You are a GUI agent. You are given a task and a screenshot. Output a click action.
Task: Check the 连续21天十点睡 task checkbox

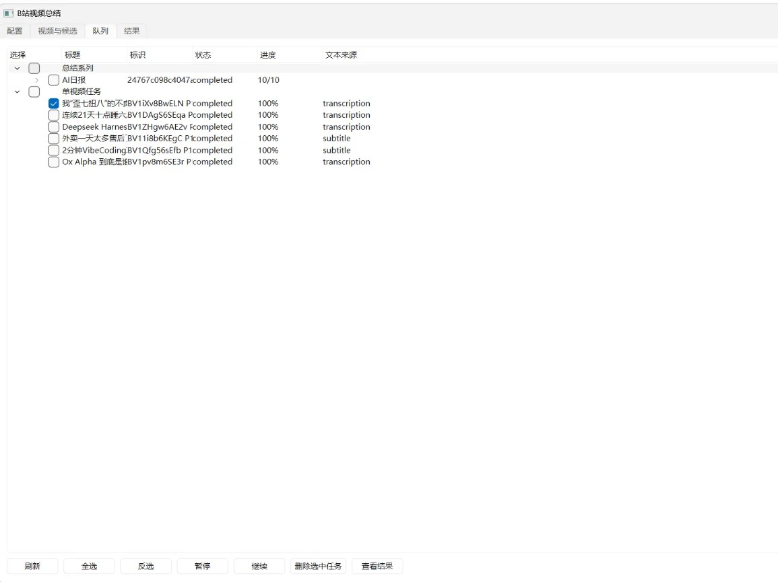[54, 115]
